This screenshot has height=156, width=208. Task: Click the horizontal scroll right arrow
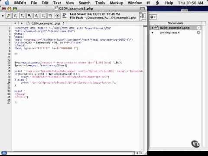coord(141,153)
